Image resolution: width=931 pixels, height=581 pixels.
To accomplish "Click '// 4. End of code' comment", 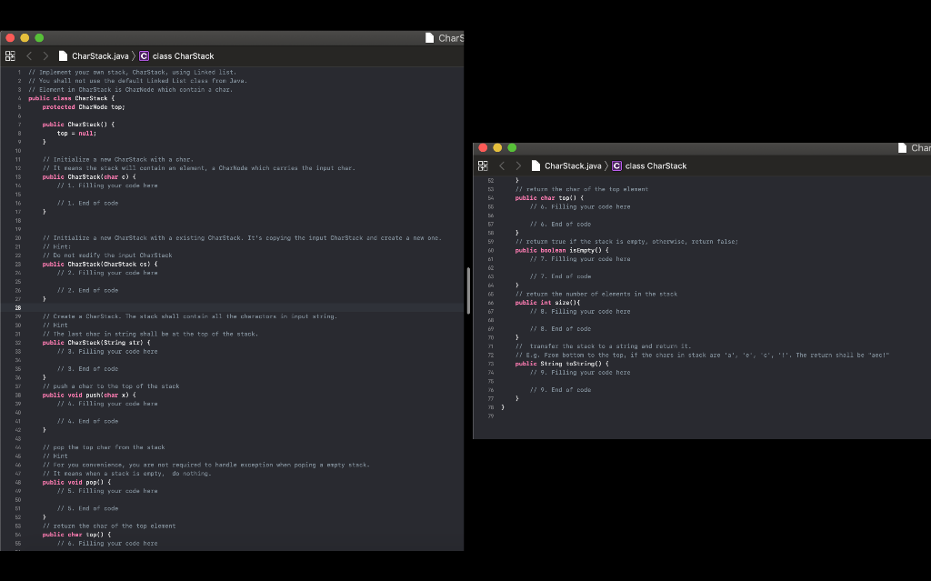I will 88,421.
